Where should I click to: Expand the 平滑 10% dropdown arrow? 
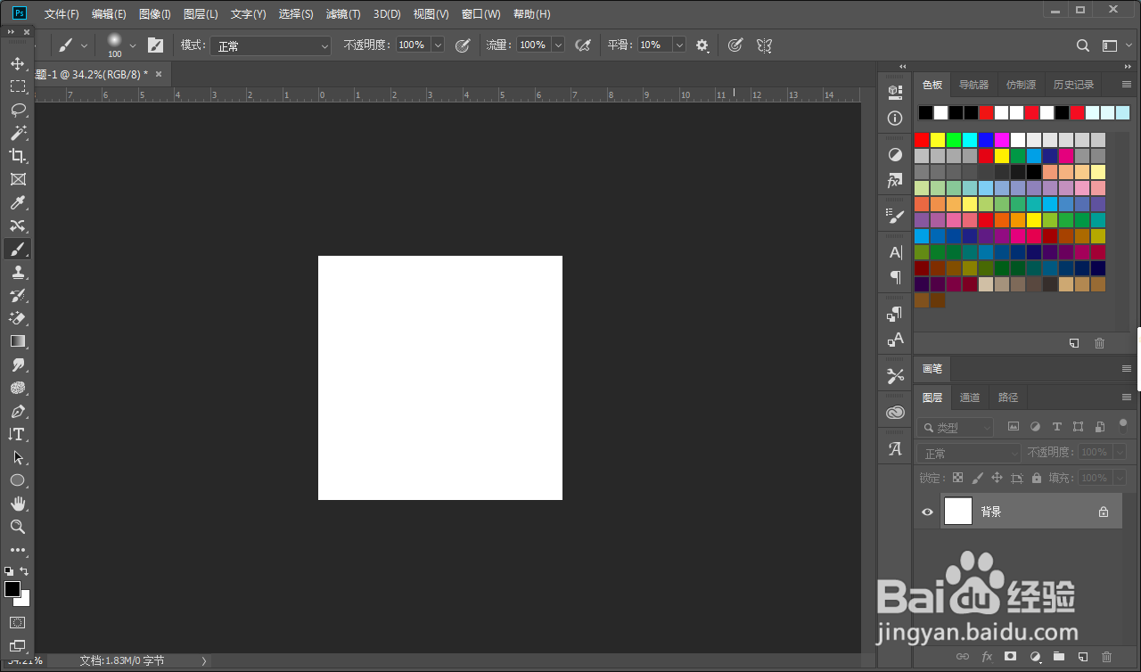[679, 45]
